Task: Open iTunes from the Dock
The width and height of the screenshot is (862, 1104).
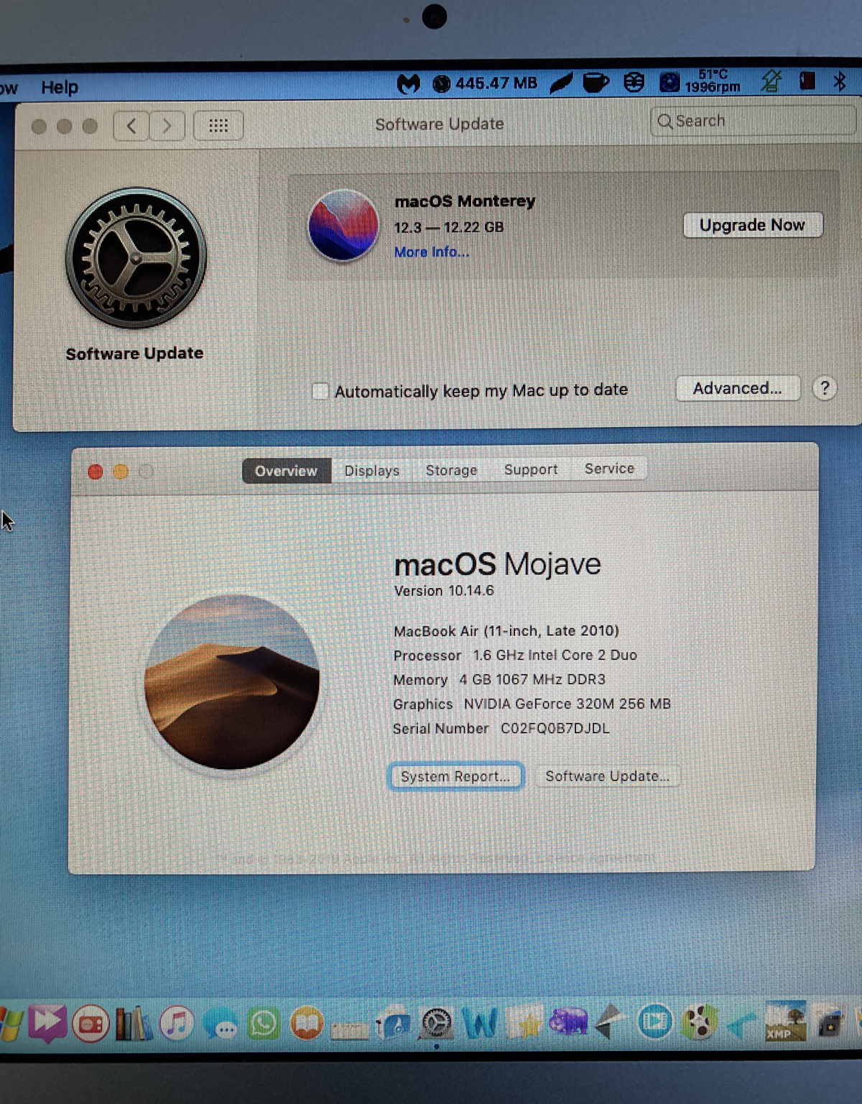Action: [177, 1023]
